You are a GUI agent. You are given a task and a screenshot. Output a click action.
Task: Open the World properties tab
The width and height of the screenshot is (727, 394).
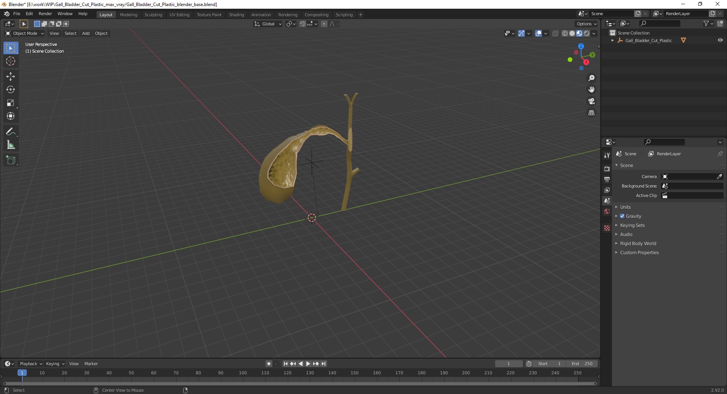point(607,211)
